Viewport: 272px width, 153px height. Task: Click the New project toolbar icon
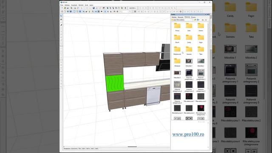coord(62,8)
